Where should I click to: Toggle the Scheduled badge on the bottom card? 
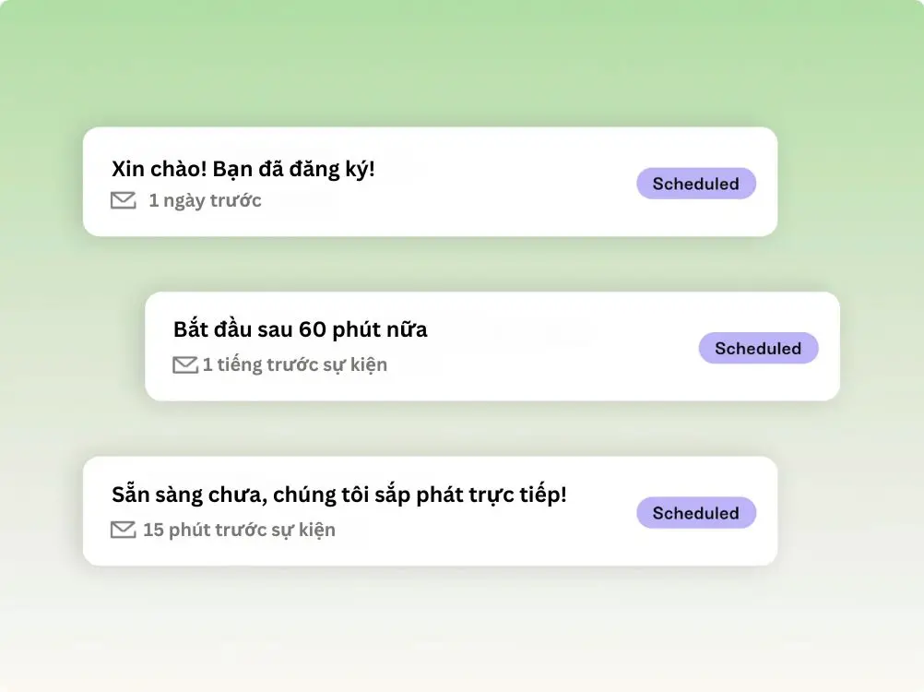pos(696,512)
